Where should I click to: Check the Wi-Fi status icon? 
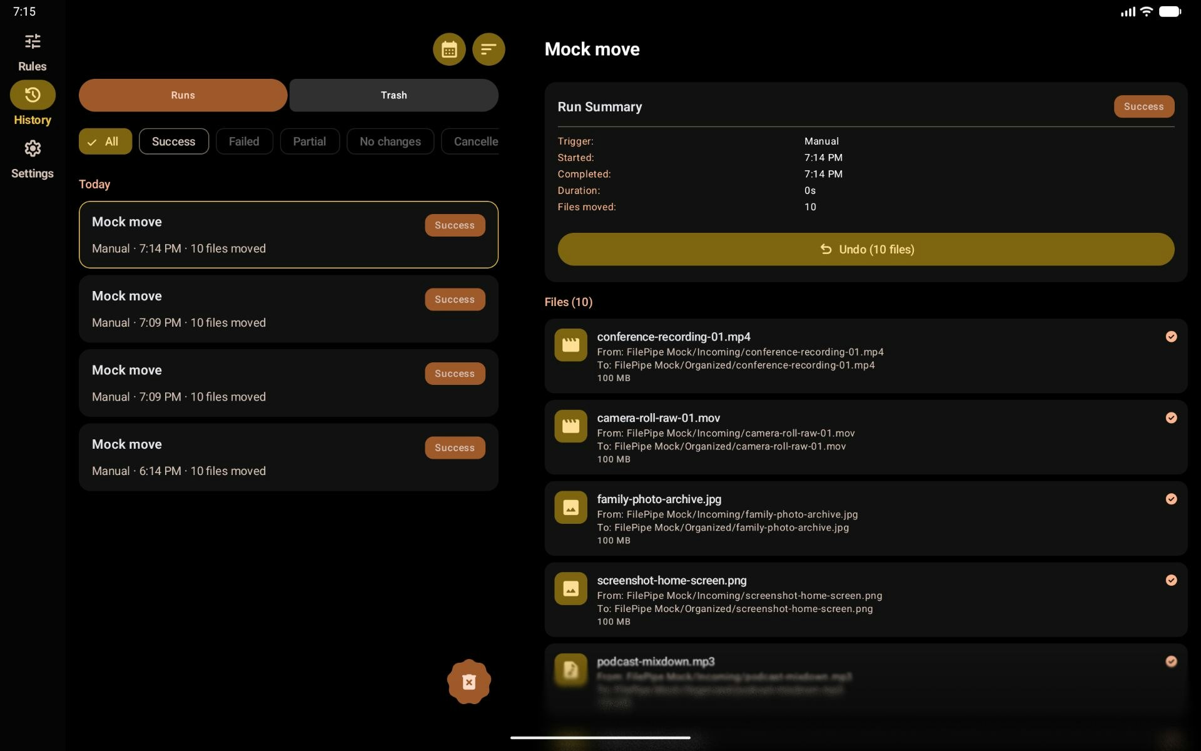1147,11
